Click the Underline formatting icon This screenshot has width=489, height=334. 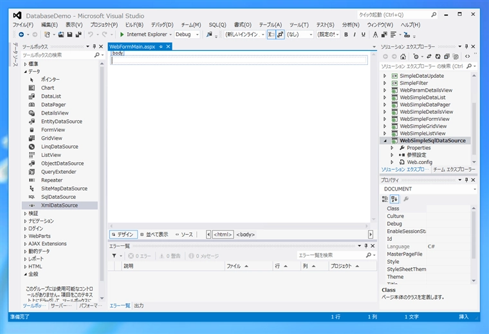(364, 35)
